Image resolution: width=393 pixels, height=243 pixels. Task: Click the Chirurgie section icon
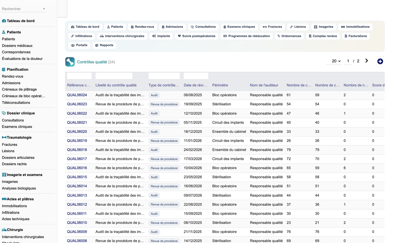click(x=4, y=230)
